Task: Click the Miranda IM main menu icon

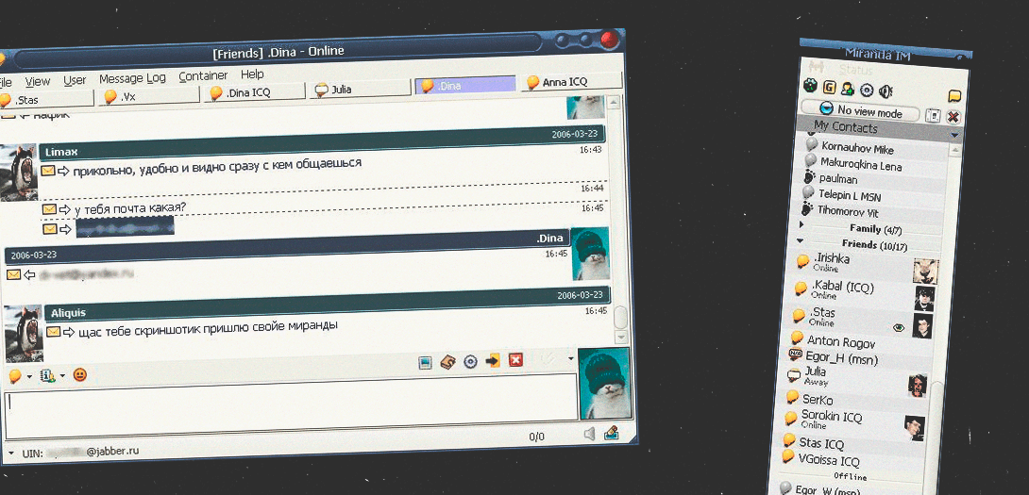Action: (817, 66)
